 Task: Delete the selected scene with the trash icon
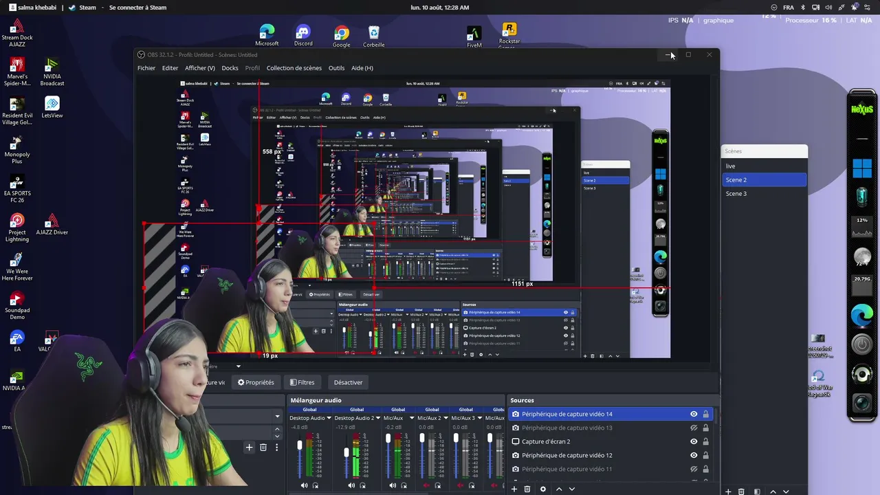741,492
